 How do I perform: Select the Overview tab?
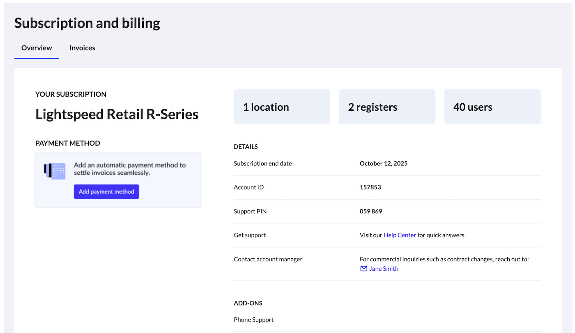coord(37,48)
